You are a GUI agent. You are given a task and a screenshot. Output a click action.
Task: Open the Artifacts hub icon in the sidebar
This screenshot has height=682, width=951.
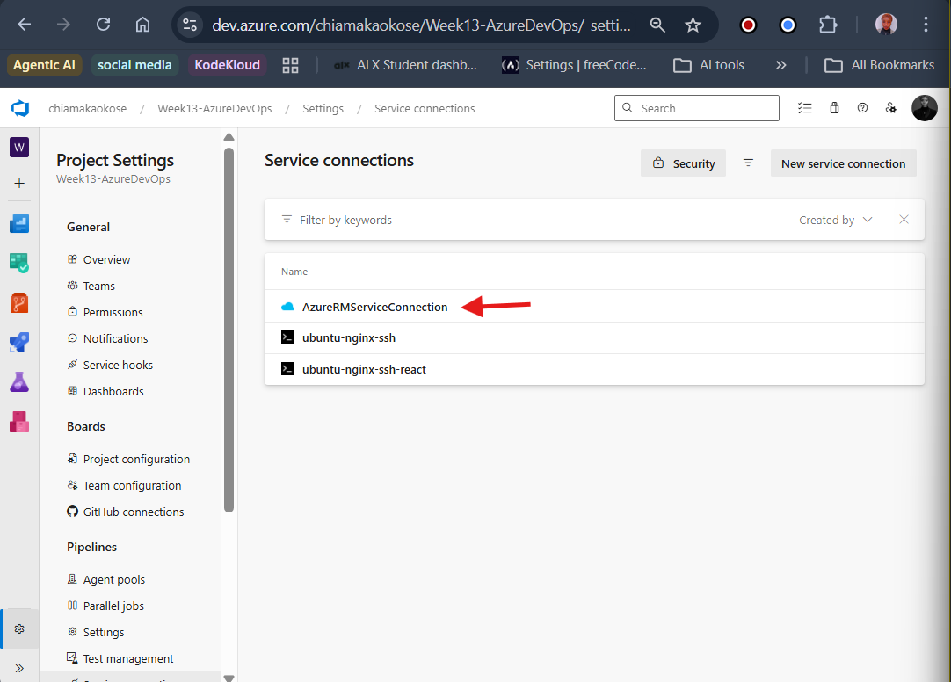point(19,421)
